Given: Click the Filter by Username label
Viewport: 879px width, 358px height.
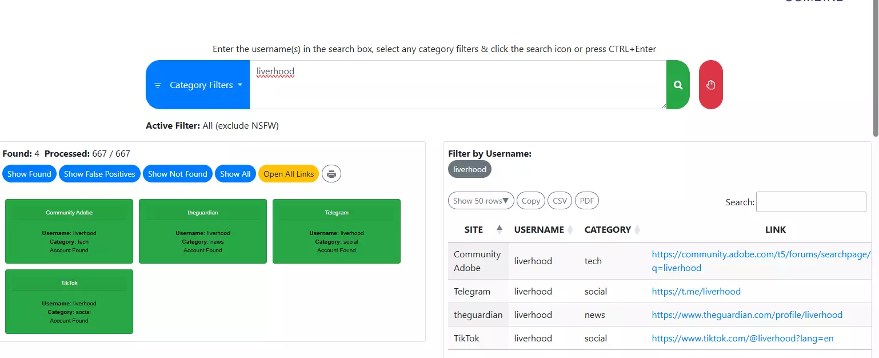Looking at the screenshot, I should 490,154.
